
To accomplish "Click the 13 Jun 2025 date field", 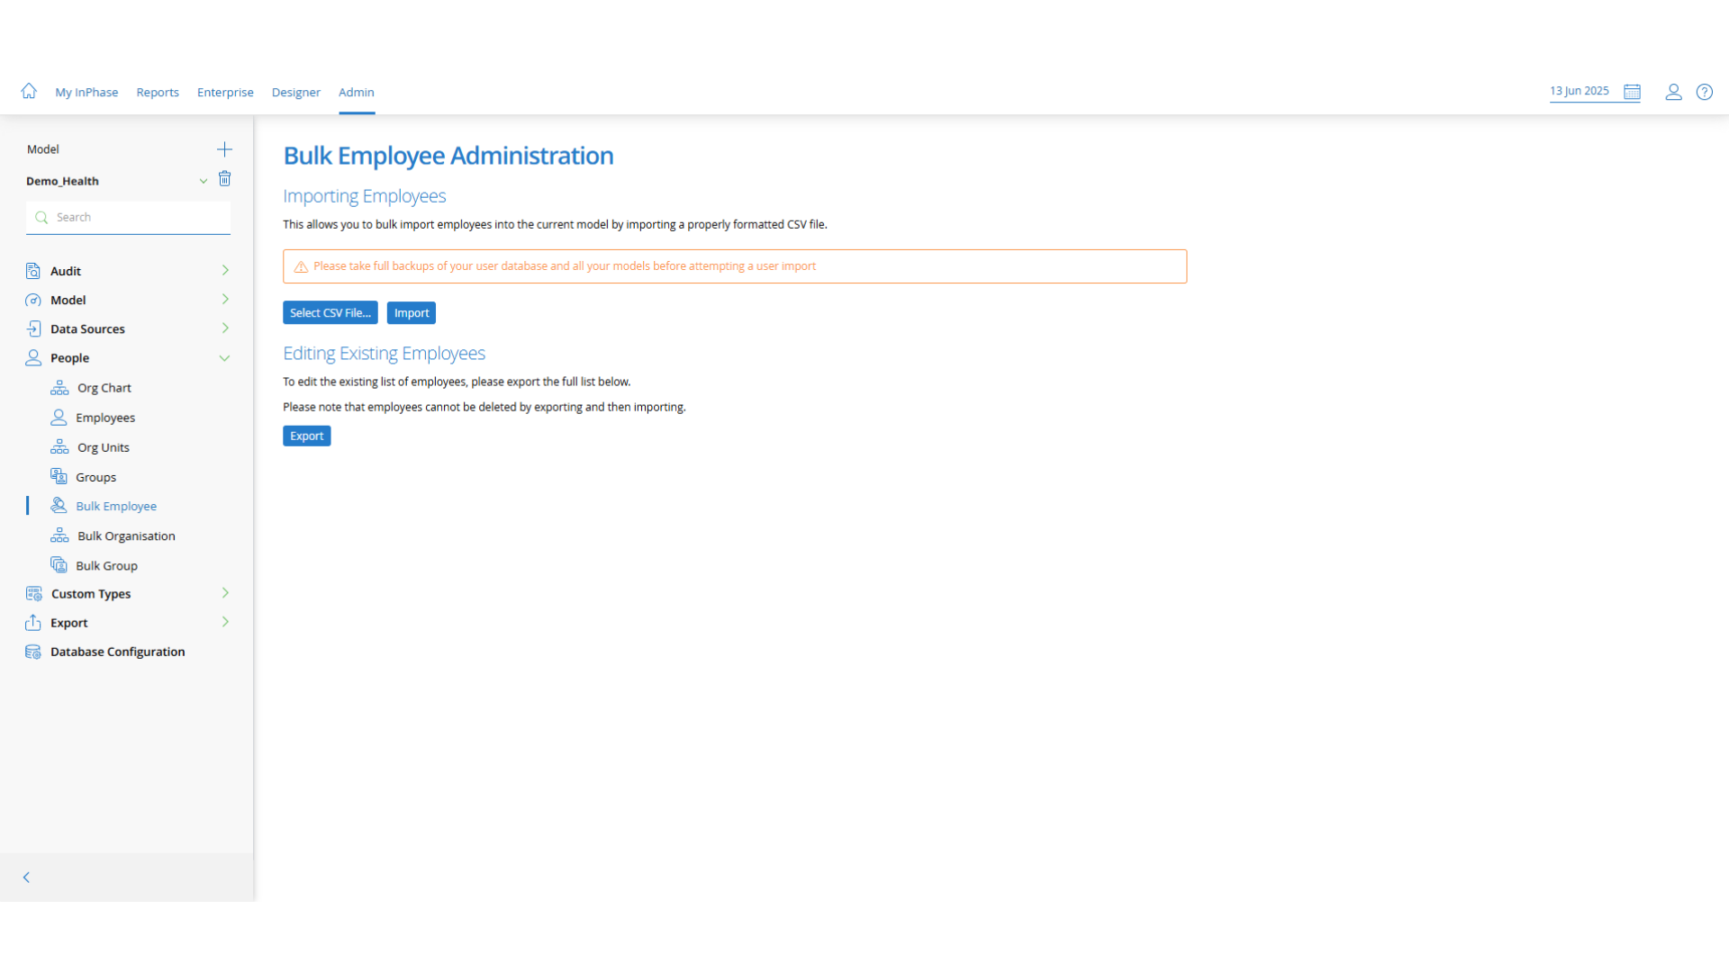I will pos(1580,91).
